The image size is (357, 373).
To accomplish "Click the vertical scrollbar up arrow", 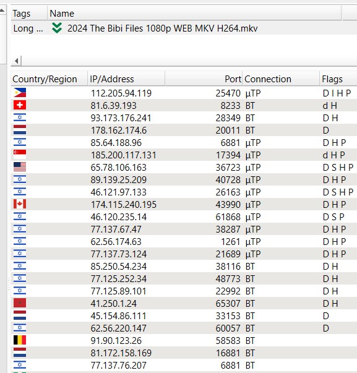I will 2,11.
